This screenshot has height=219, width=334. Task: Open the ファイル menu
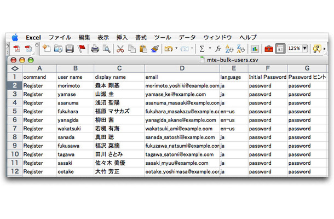tap(60, 37)
